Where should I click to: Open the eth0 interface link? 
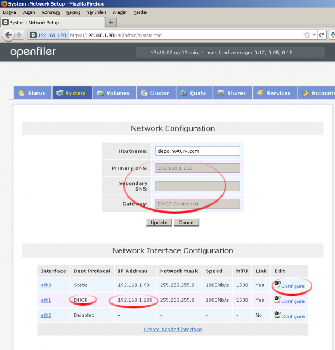(46, 285)
